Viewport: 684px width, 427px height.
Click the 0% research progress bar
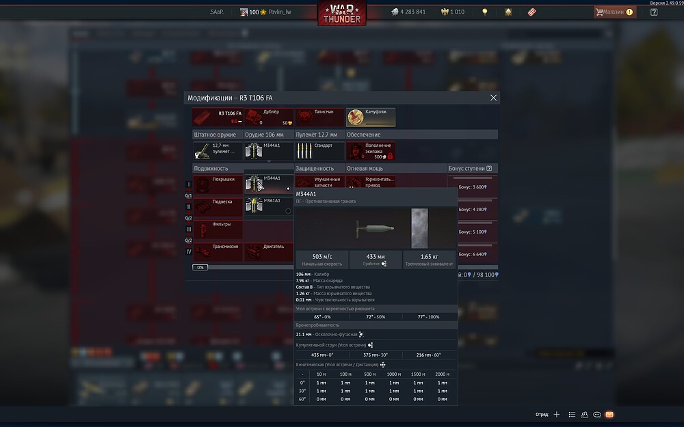tap(201, 268)
